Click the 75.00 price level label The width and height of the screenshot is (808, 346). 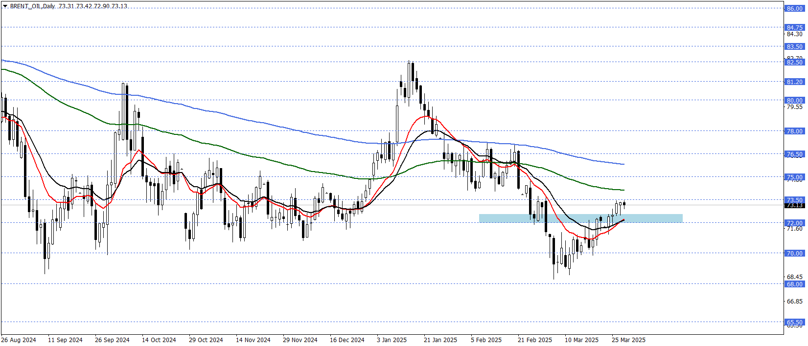(795, 177)
